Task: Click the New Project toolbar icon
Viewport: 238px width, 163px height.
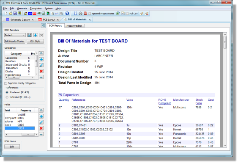Action: click(x=6, y=14)
